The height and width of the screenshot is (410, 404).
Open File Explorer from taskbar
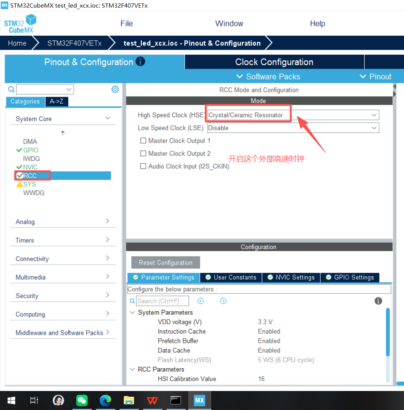pyautogui.click(x=129, y=401)
